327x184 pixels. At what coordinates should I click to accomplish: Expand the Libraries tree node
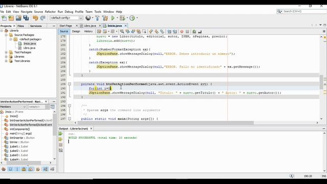click(x=6, y=57)
